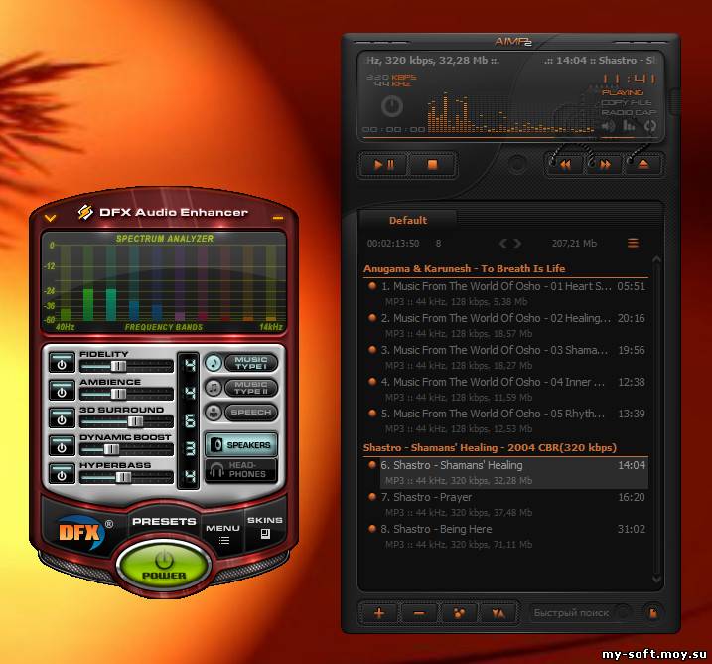This screenshot has height=664, width=712.
Task: Toggle the Ambience power button
Action: (x=62, y=390)
